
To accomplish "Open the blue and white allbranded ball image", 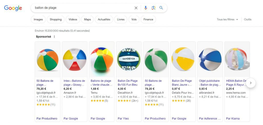I will (210, 60).
